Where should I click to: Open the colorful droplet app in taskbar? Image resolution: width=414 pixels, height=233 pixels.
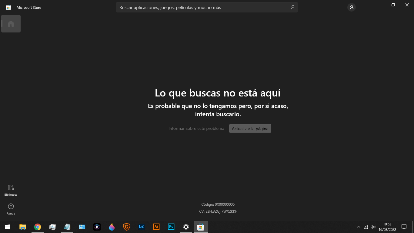point(112,227)
